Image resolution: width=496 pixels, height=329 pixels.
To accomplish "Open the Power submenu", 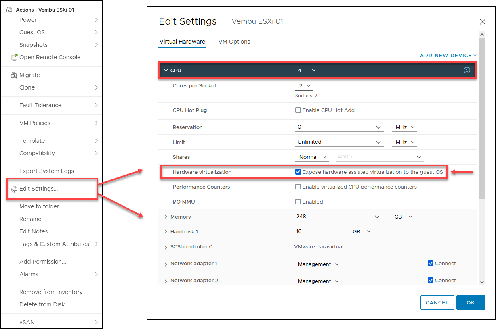I will [x=52, y=20].
